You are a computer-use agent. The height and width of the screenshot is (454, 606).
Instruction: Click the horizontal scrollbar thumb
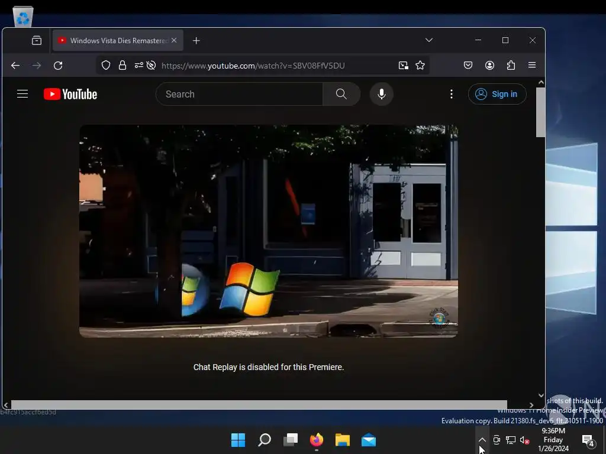(x=259, y=404)
